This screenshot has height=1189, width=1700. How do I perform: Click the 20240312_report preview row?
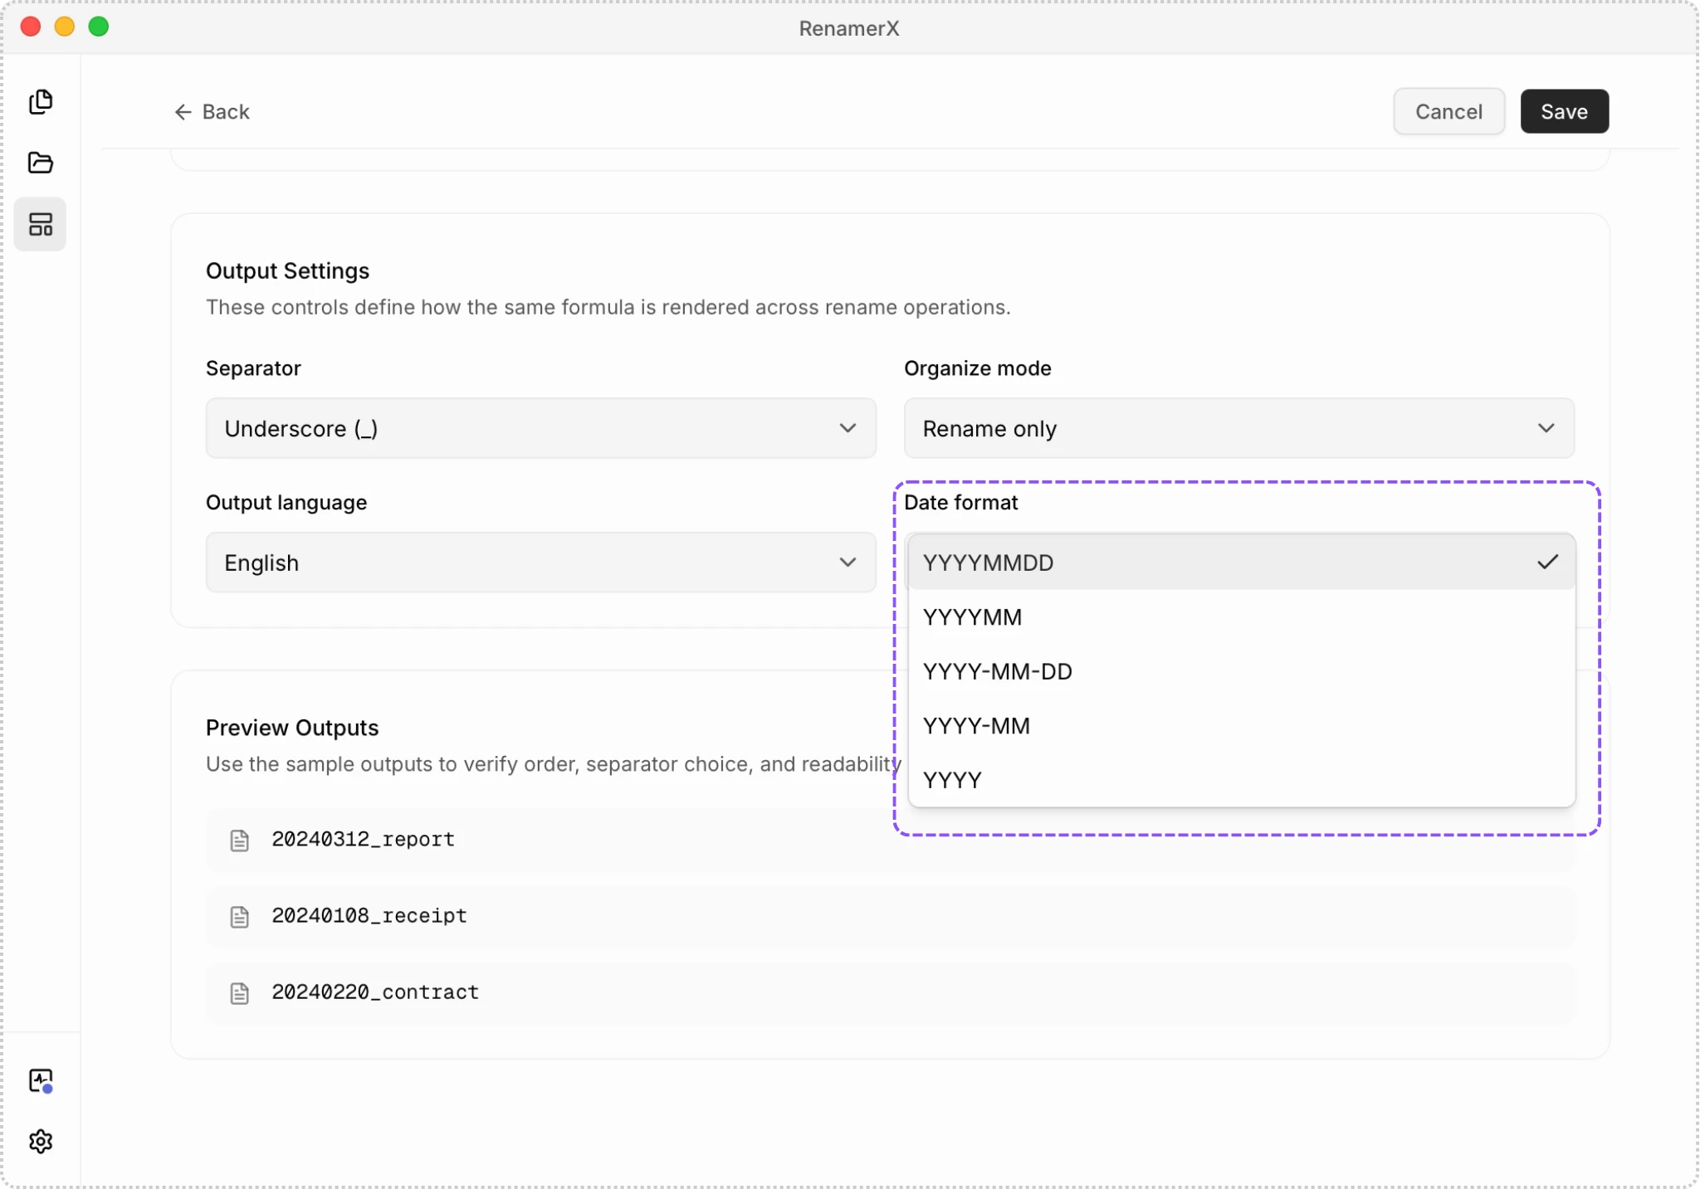(890, 840)
